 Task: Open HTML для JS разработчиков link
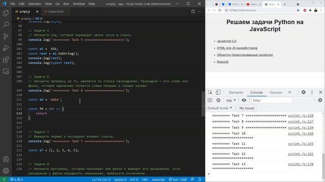pos(237,48)
